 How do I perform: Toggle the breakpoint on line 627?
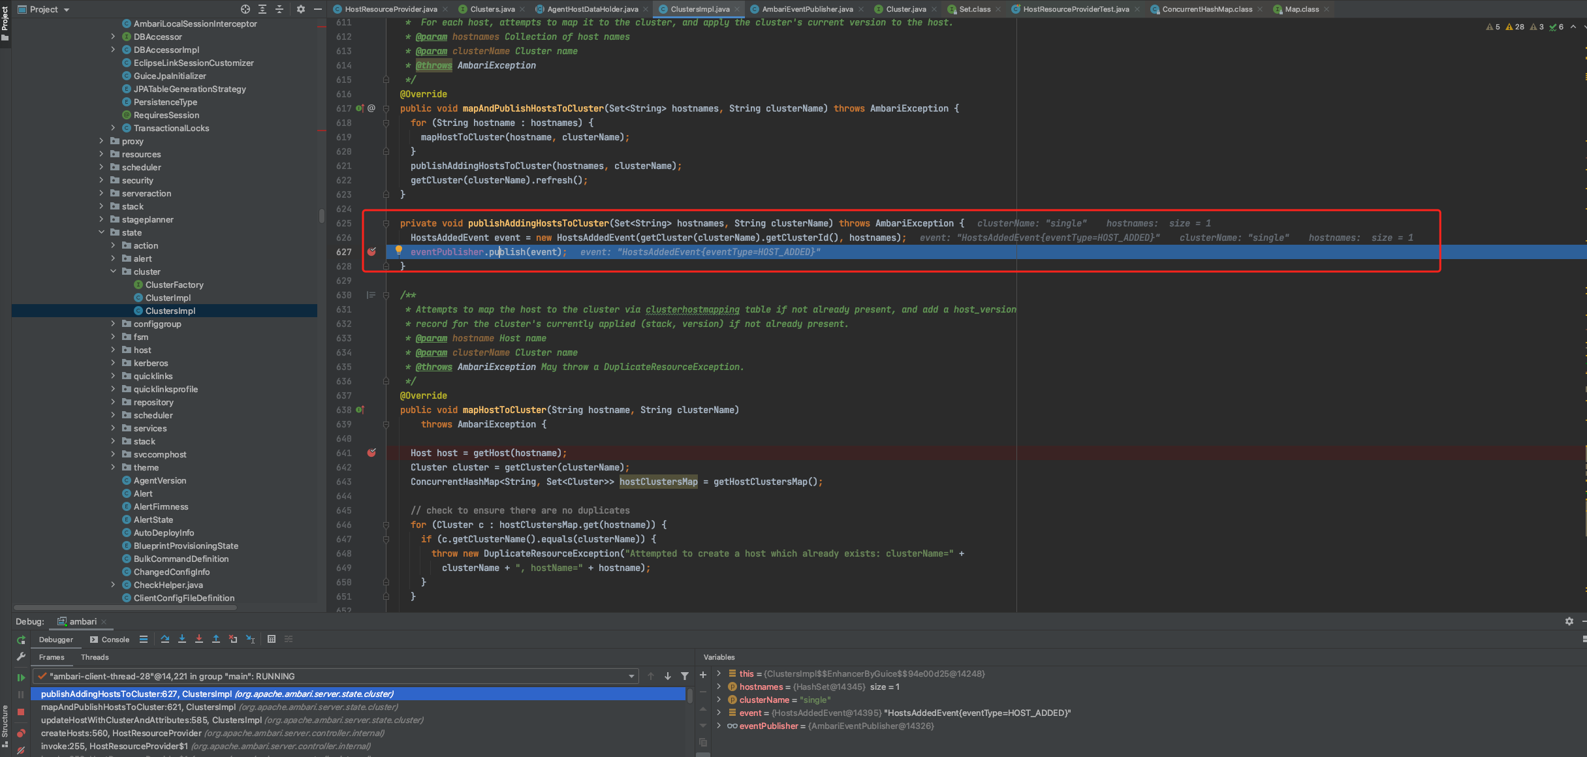[371, 252]
